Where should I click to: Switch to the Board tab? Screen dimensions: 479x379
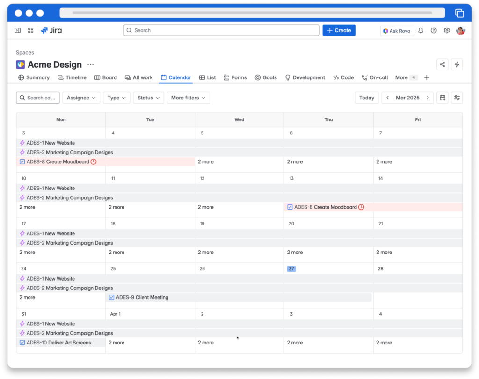(105, 77)
